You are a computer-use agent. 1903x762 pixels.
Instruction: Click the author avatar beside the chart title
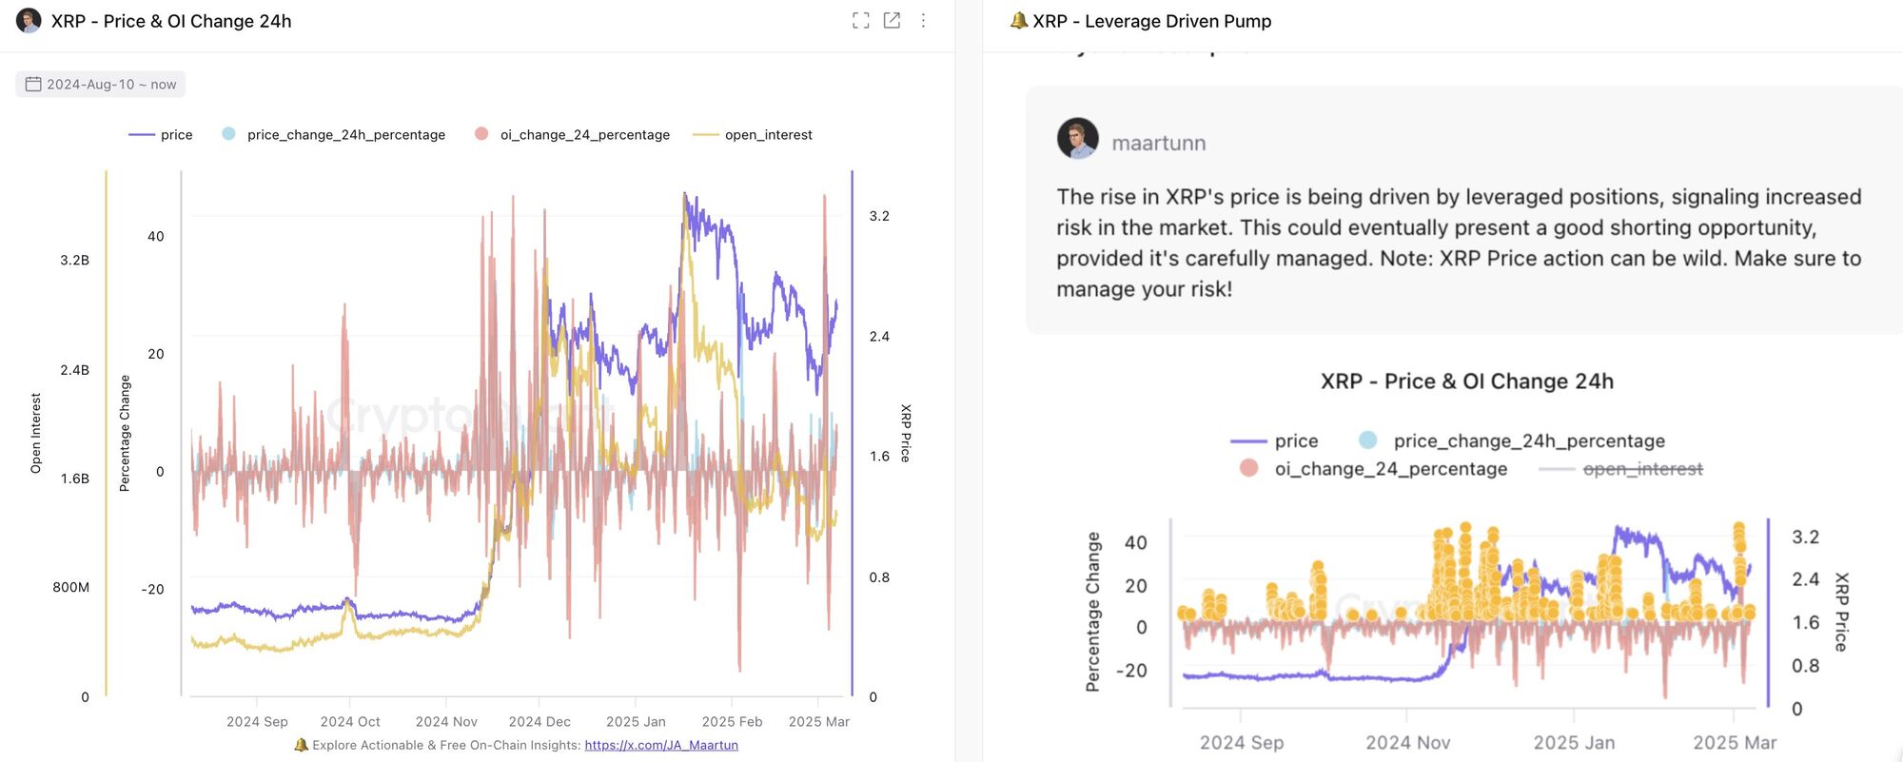click(29, 21)
